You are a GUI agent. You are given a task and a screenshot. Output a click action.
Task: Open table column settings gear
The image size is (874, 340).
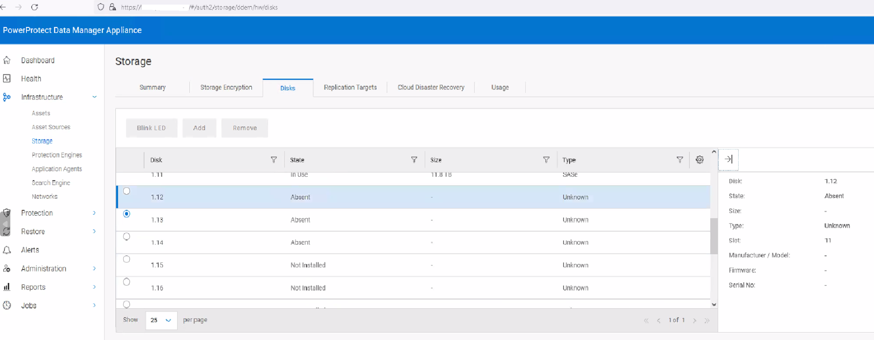pyautogui.click(x=699, y=160)
